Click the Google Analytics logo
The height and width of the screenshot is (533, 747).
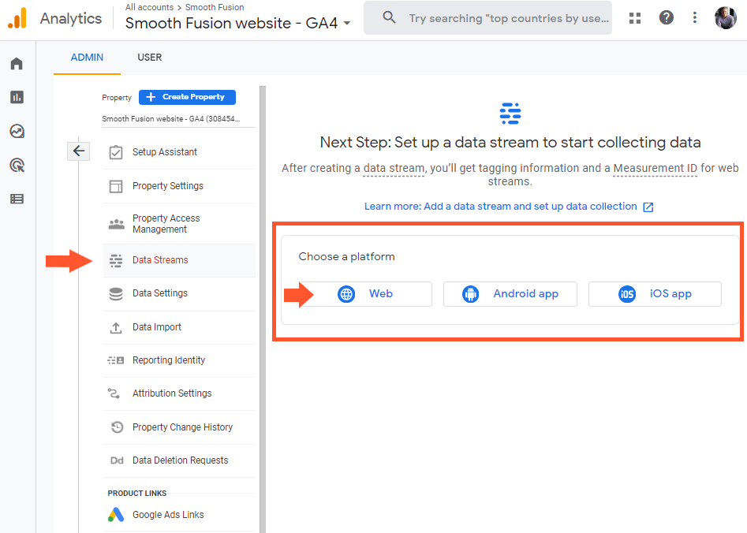[x=17, y=18]
